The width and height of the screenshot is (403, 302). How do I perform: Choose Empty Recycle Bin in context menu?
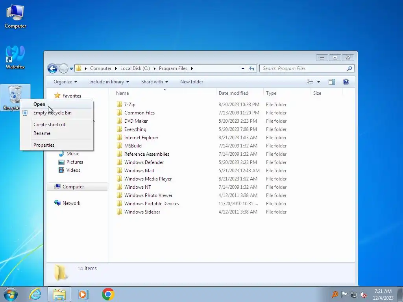coord(56,113)
